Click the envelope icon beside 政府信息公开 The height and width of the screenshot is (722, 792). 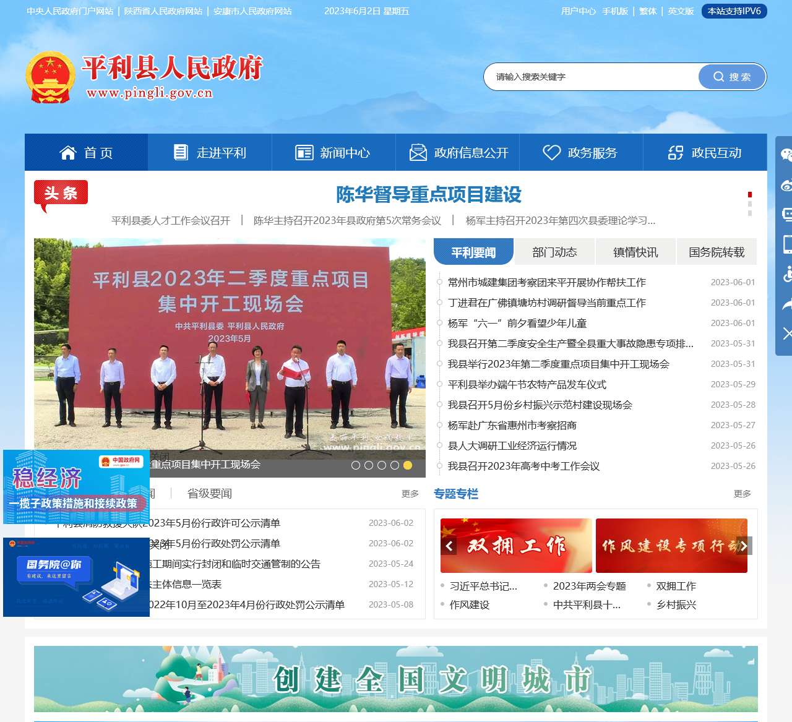coord(418,152)
